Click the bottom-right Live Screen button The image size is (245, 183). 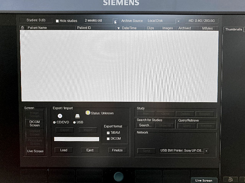(x=204, y=180)
